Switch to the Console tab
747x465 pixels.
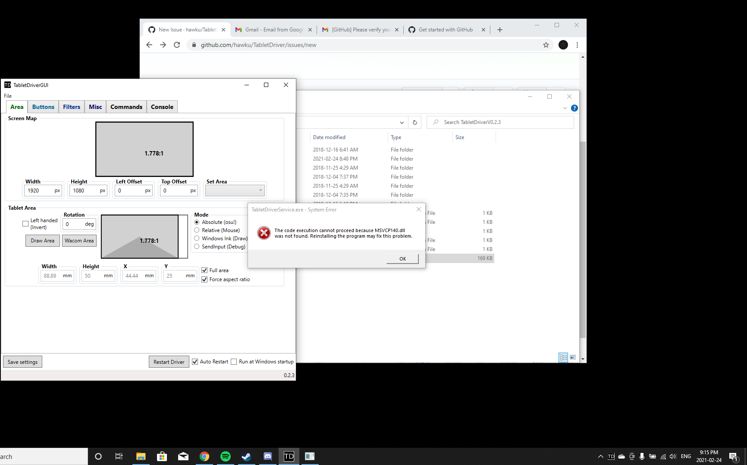coord(162,106)
